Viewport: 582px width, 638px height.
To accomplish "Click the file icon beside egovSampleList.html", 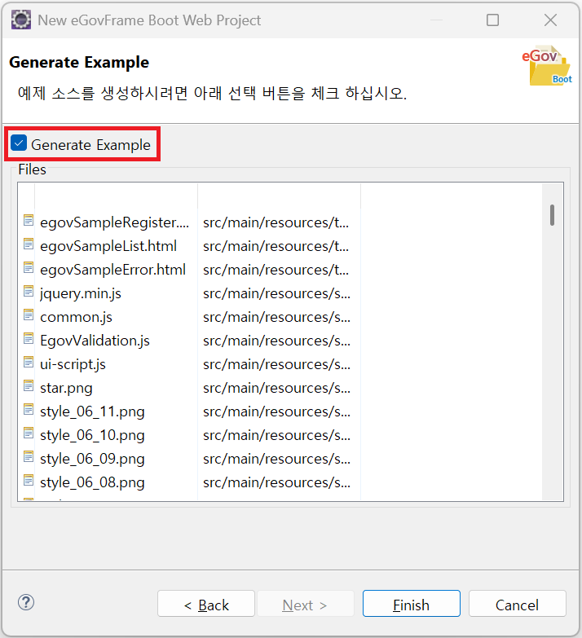I will point(29,244).
